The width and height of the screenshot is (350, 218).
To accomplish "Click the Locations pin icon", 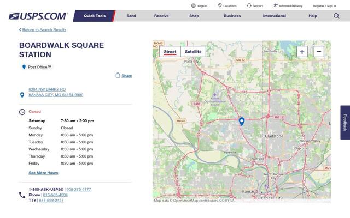I will (x=220, y=5).
